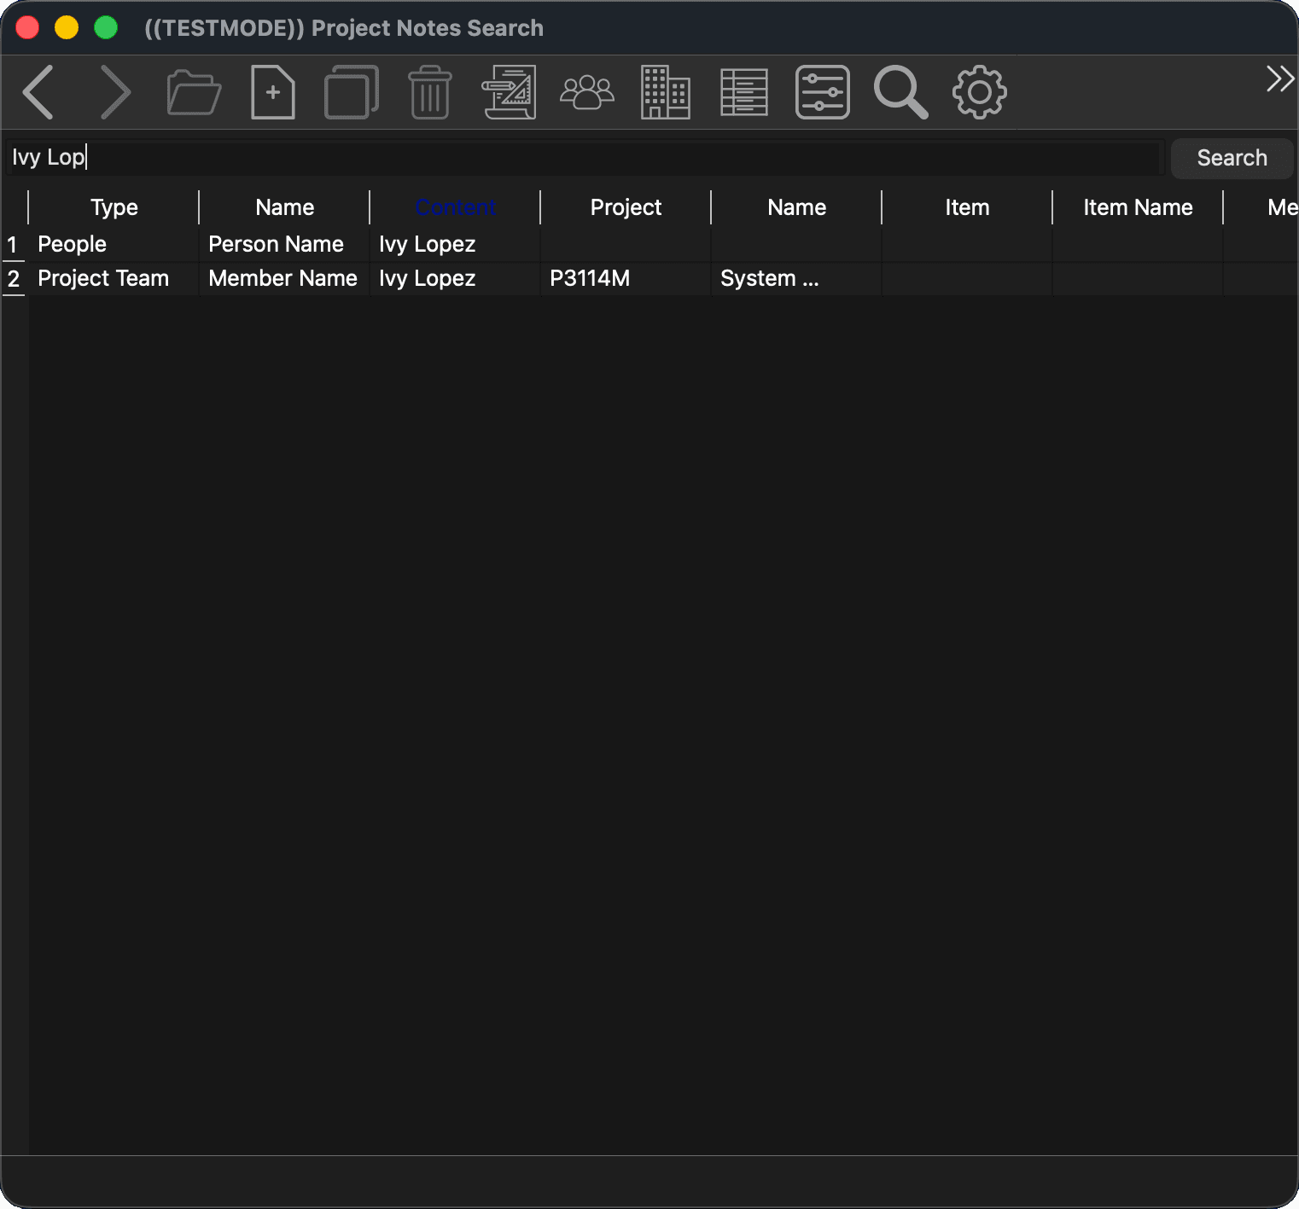Select the truncated System ... cell

tap(796, 279)
